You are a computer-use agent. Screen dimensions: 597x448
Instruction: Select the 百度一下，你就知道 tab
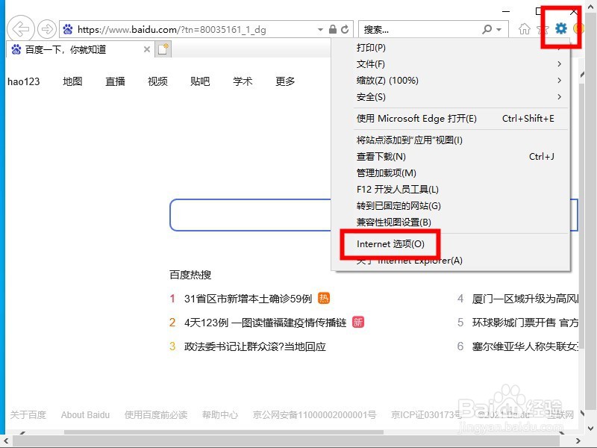(81, 49)
